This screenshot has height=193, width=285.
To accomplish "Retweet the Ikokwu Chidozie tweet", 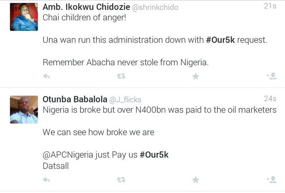I will 121,76.
